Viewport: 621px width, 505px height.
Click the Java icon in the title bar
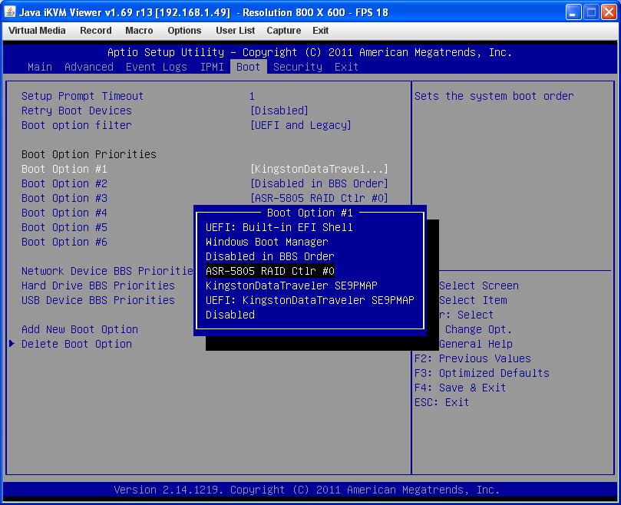tap(9, 12)
